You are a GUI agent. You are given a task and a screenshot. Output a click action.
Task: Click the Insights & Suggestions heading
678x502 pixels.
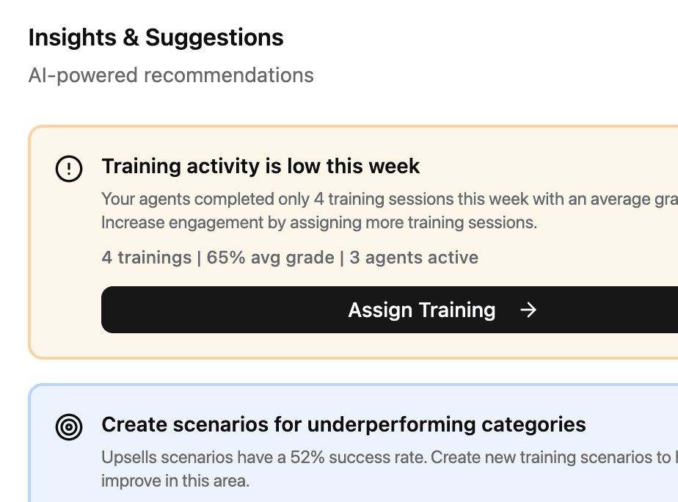point(156,38)
